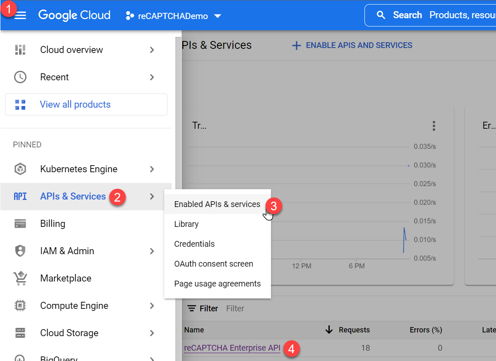Focus the Search products and resources field
Image resolution: width=496 pixels, height=361 pixels.
click(x=430, y=15)
